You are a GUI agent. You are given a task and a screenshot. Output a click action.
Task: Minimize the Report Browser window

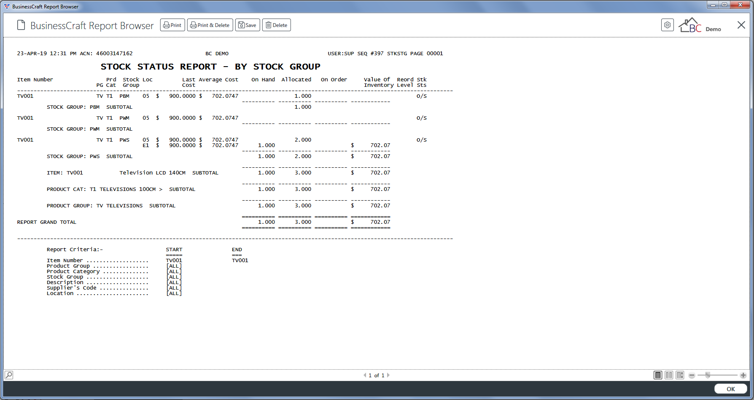point(713,5)
